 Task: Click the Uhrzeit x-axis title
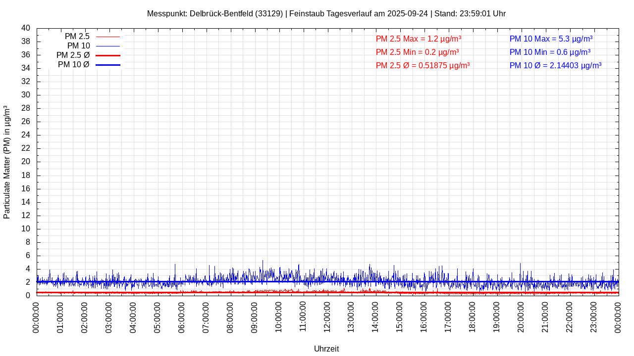(x=326, y=349)
